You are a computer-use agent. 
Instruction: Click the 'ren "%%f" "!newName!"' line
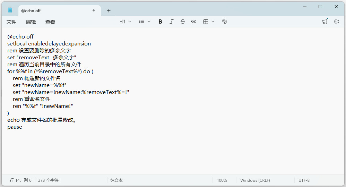(x=43, y=106)
